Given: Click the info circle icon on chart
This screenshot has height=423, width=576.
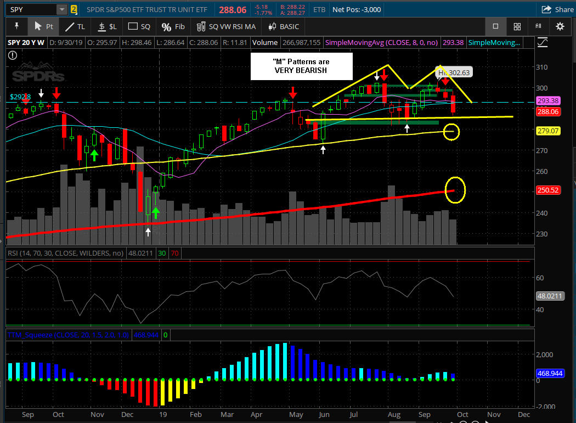Looking at the screenshot, I should pos(12,55).
